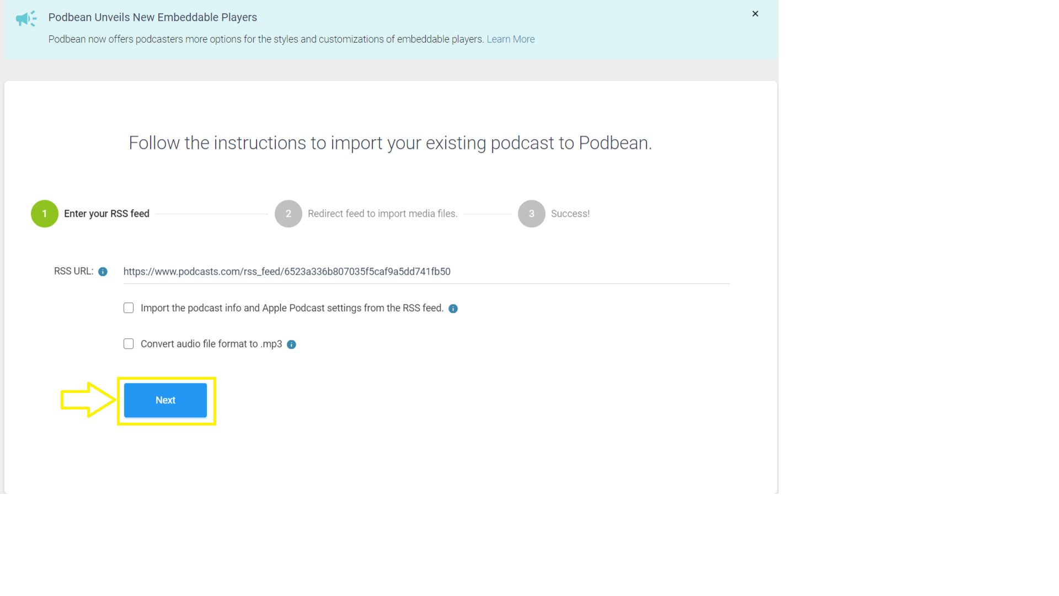Viewport: 1059px width, 596px height.
Task: Select step 2 gray circle
Action: click(x=288, y=214)
